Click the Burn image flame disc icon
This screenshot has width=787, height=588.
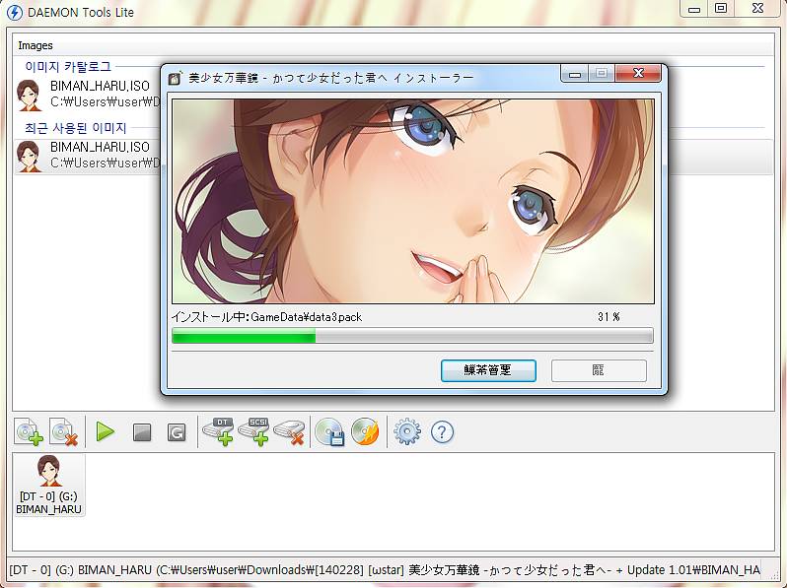coord(365,431)
